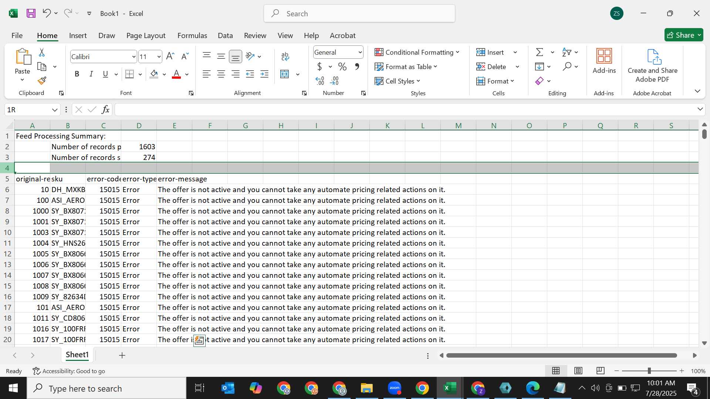Click the Wrap Text icon
This screenshot has height=399, width=710.
point(285,56)
